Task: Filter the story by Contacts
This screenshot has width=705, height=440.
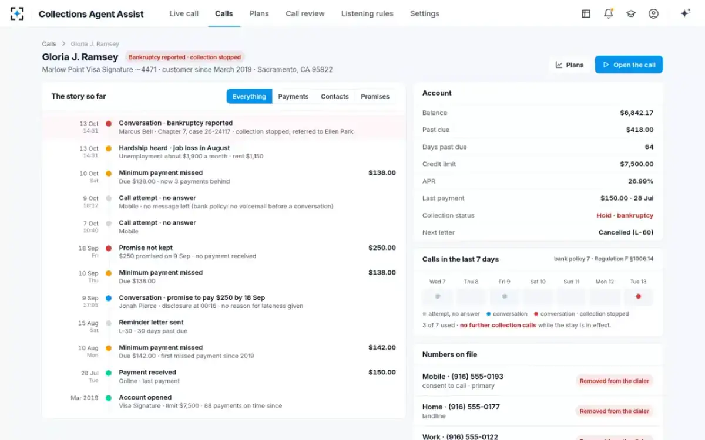Action: (x=335, y=96)
